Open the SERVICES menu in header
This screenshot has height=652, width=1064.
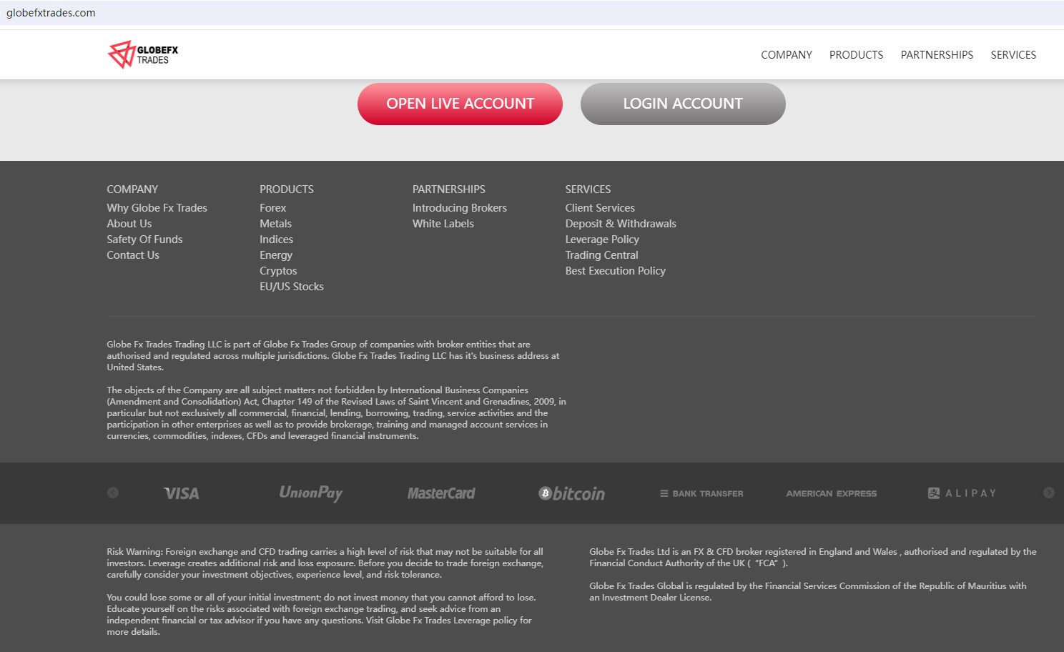coord(1013,55)
